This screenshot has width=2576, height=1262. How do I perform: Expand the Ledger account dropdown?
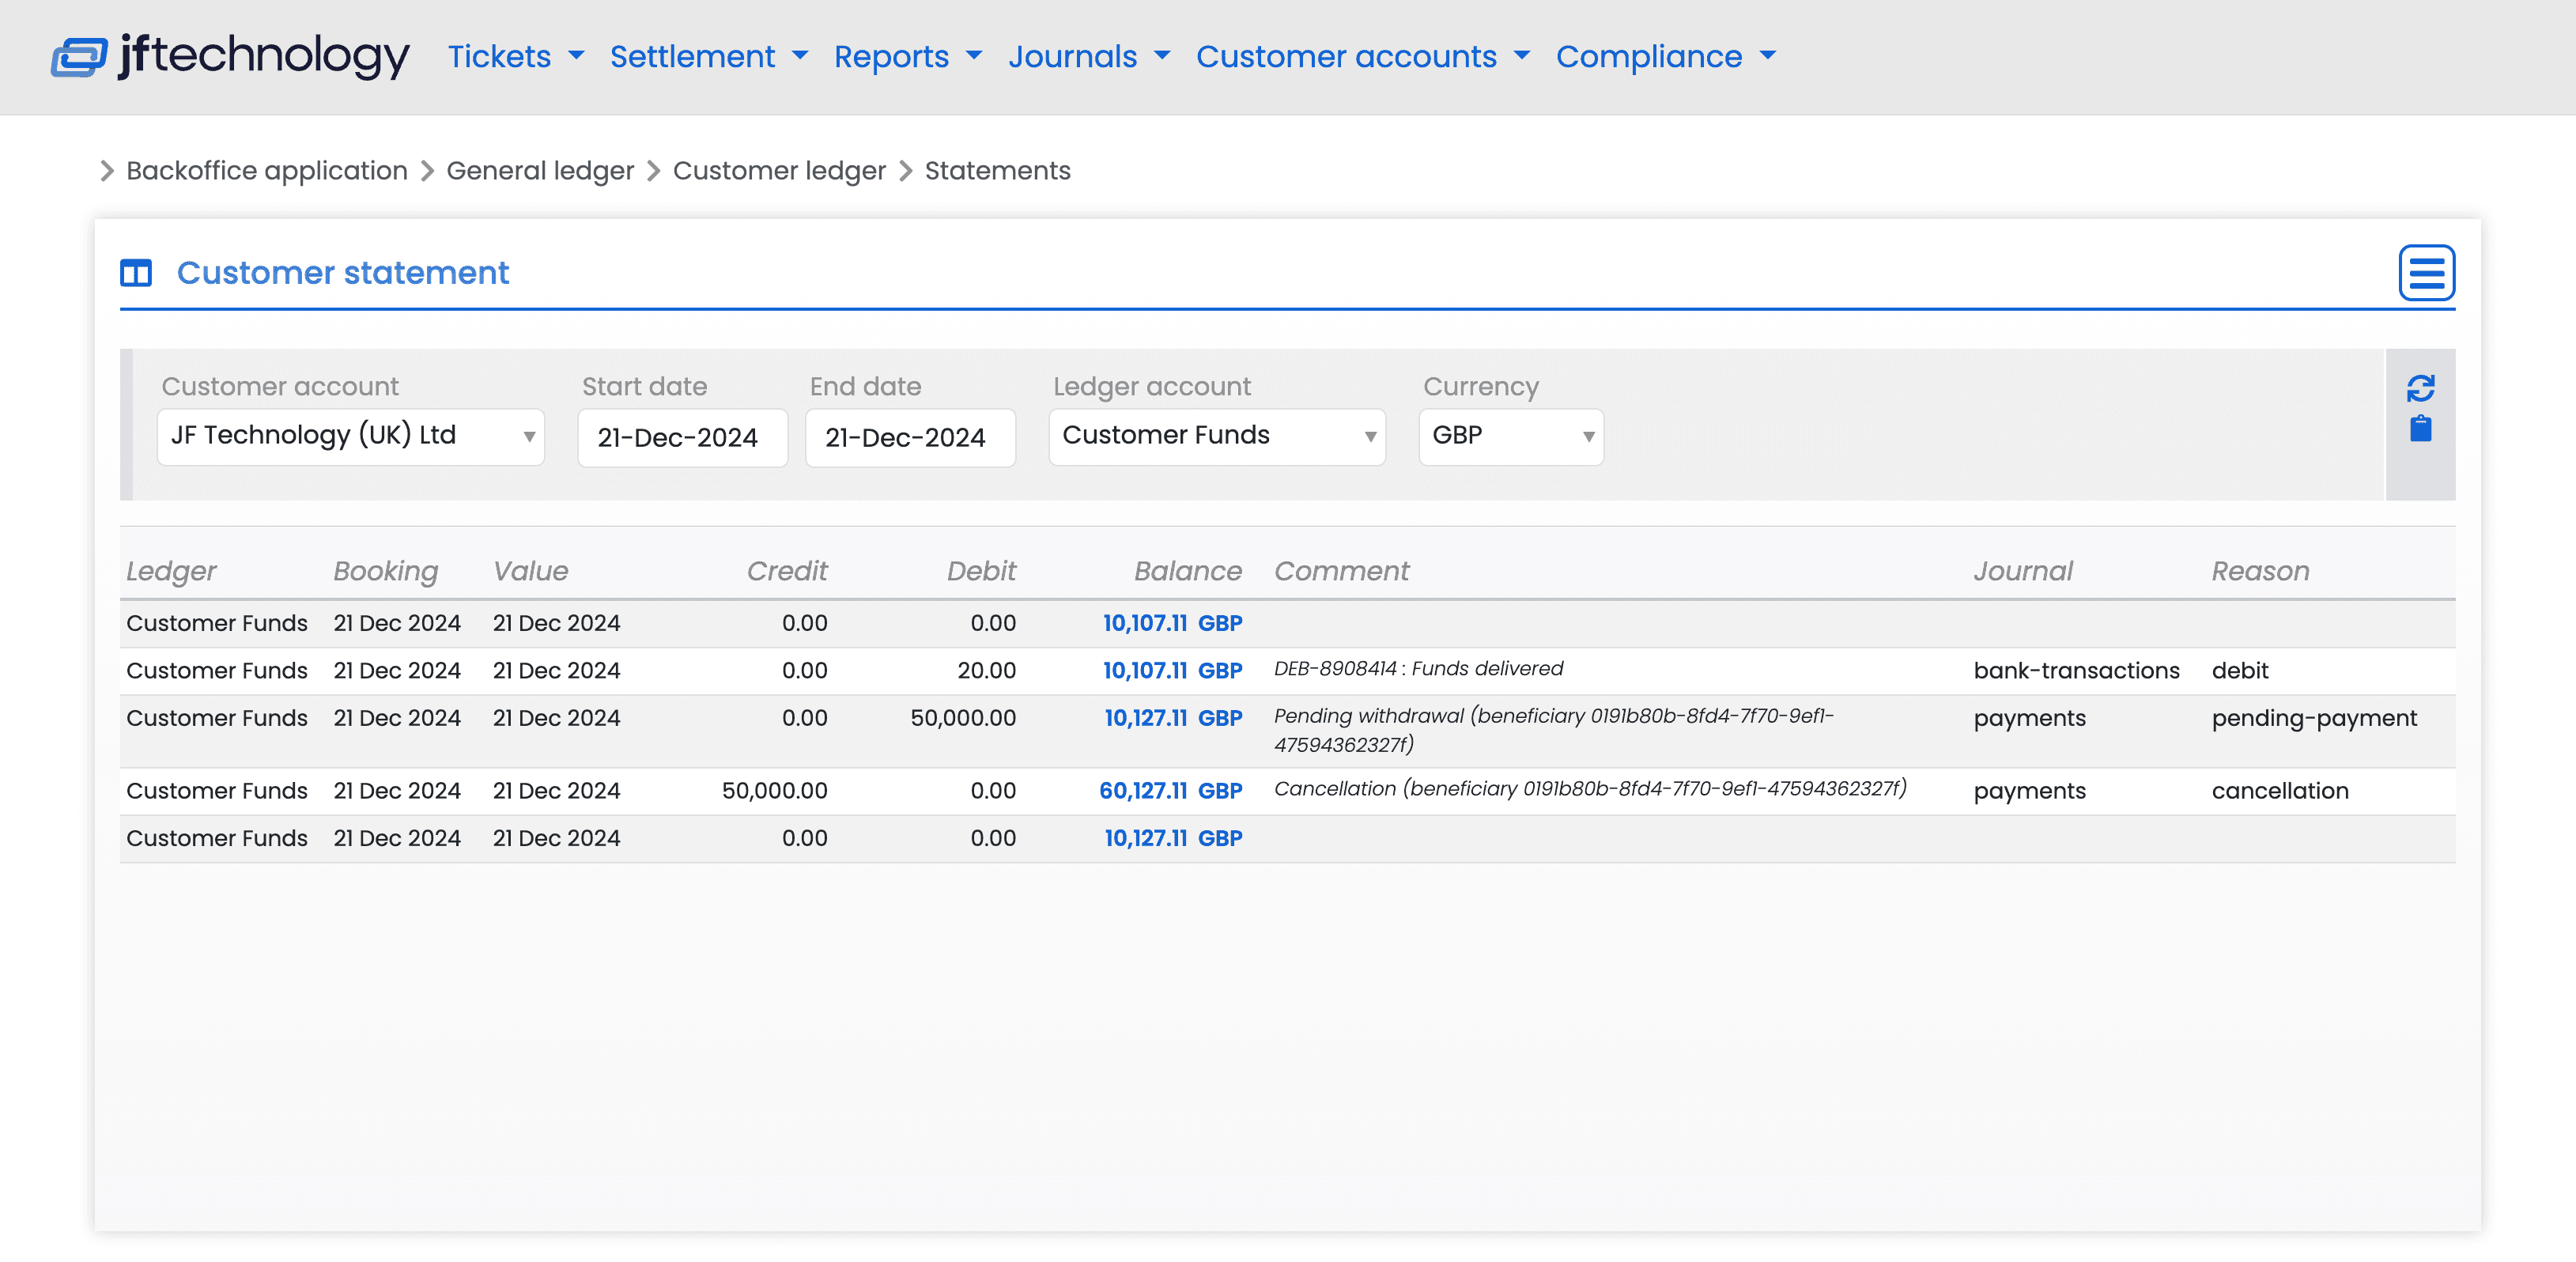point(1217,436)
